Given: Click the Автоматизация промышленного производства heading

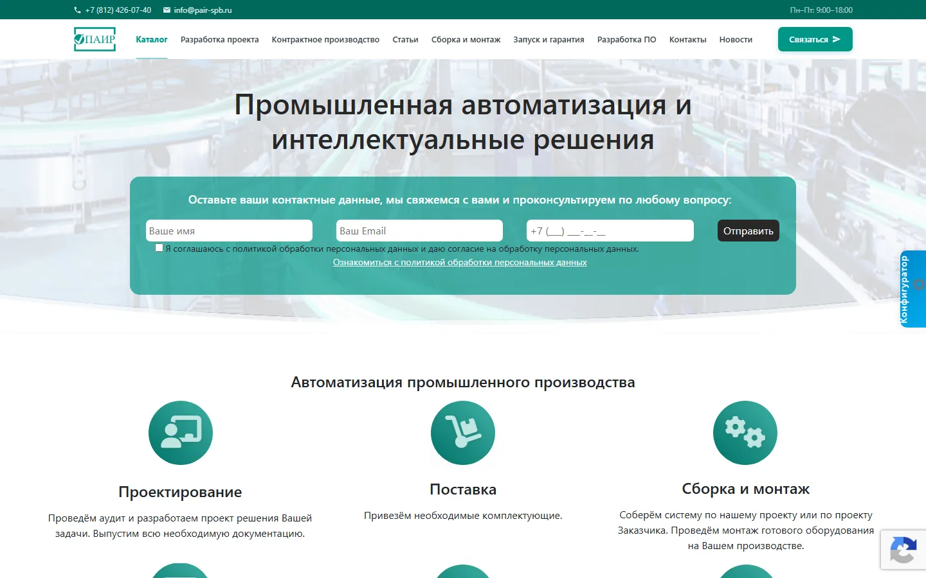Looking at the screenshot, I should (463, 382).
